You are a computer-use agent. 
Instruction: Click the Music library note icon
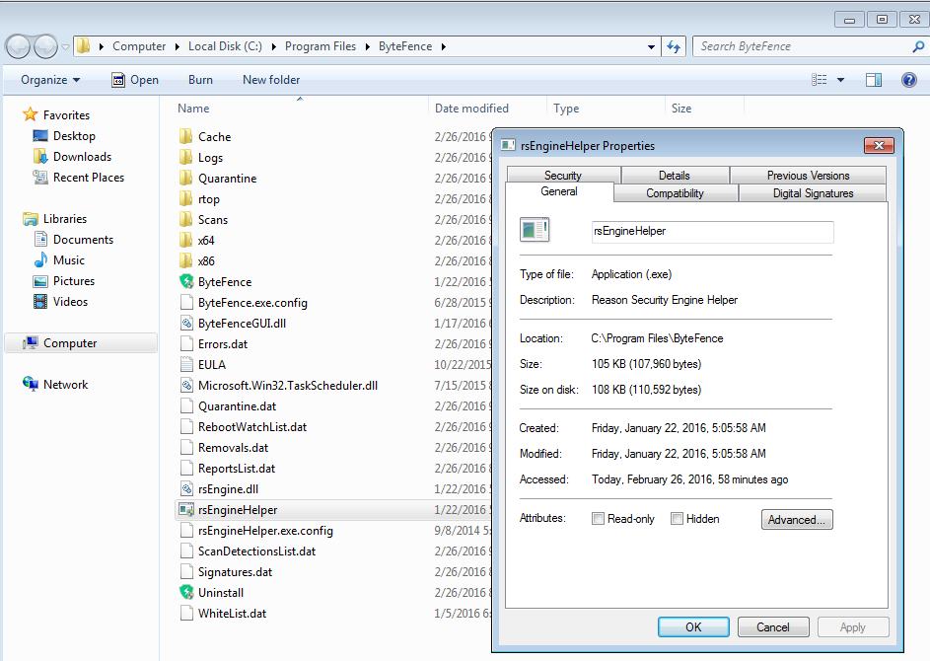(x=40, y=259)
